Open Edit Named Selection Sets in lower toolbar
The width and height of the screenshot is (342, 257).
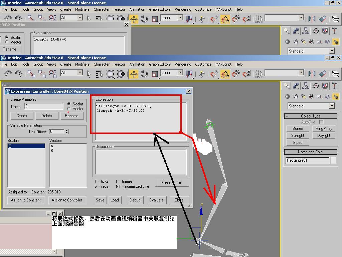point(259,74)
